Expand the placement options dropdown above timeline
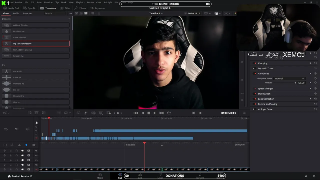This screenshot has width=320, height=180. pyautogui.click(x=70, y=113)
